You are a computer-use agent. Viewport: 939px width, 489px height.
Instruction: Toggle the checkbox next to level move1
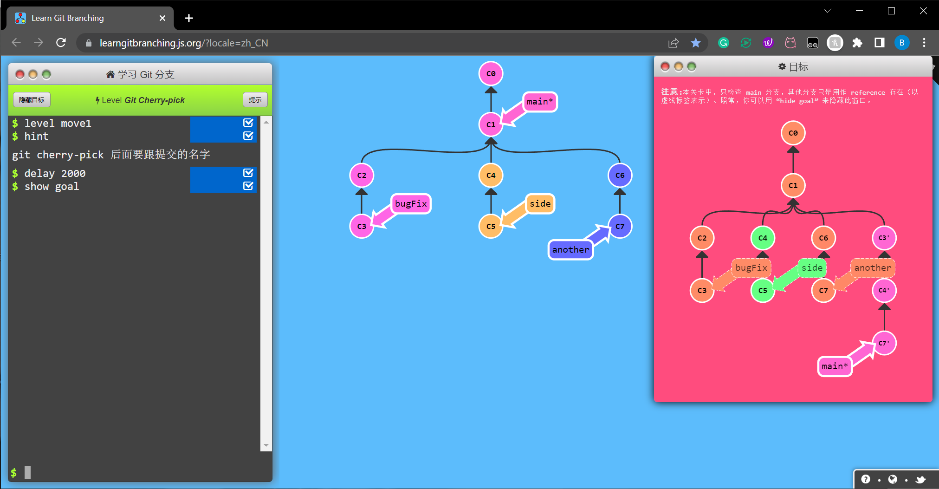[x=249, y=123]
